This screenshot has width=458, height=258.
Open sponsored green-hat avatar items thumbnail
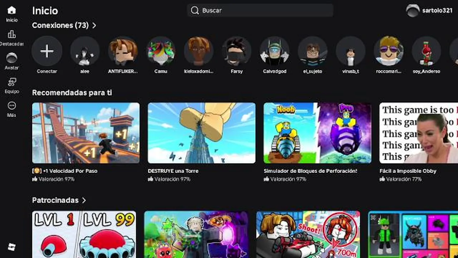[413, 234]
